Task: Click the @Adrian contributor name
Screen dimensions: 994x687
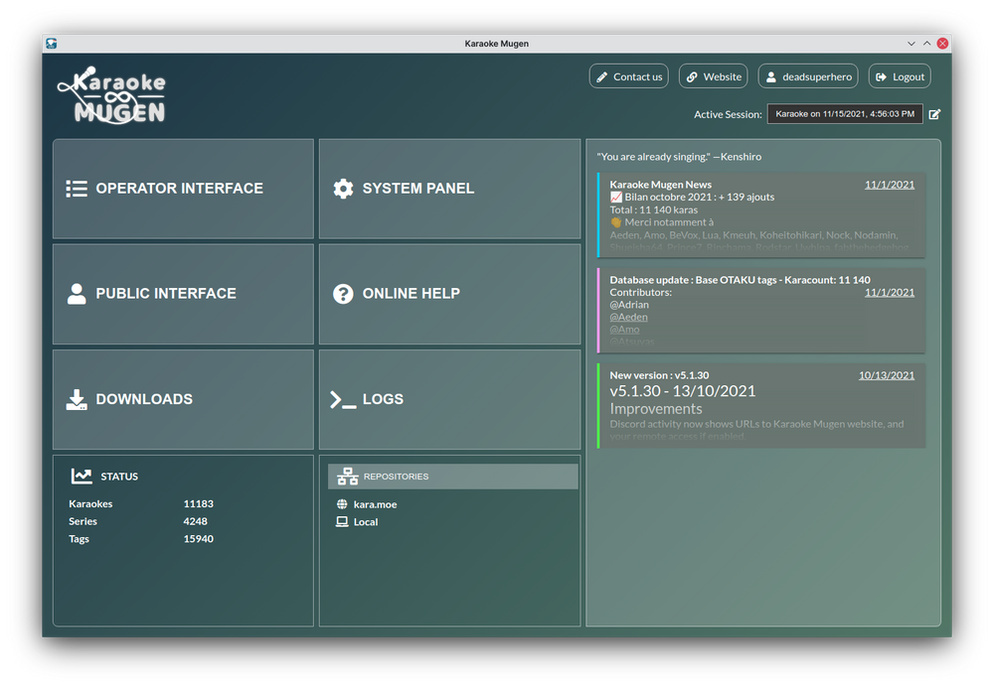Action: click(x=629, y=305)
